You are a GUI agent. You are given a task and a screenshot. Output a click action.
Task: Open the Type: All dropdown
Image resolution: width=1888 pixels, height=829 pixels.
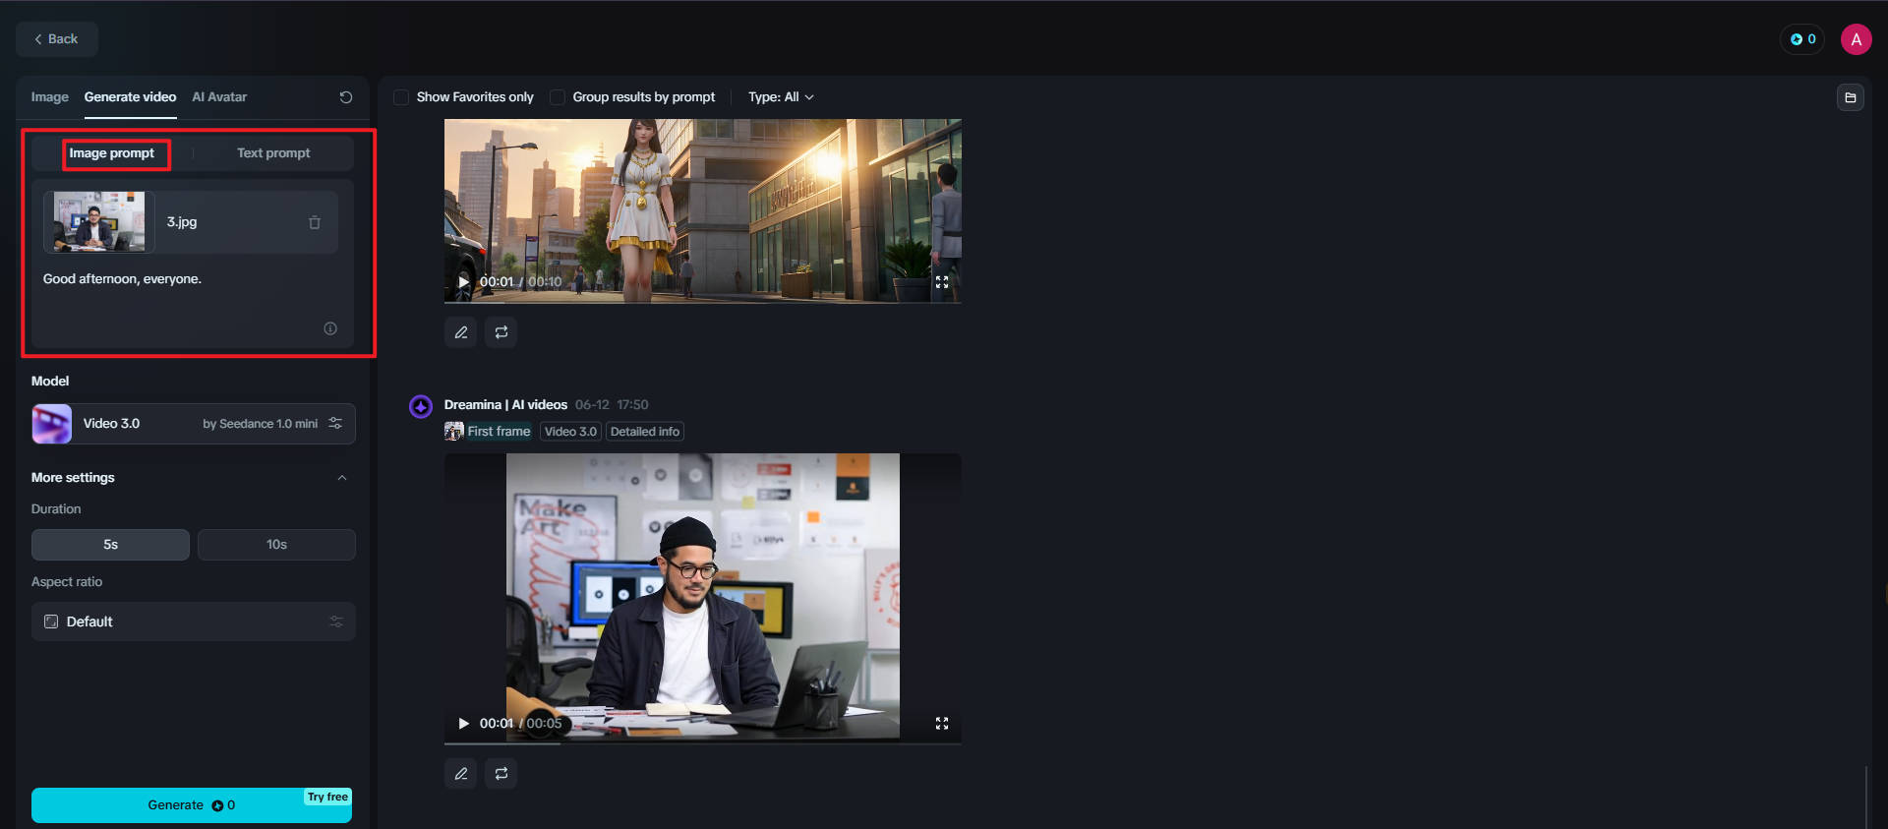(x=781, y=97)
